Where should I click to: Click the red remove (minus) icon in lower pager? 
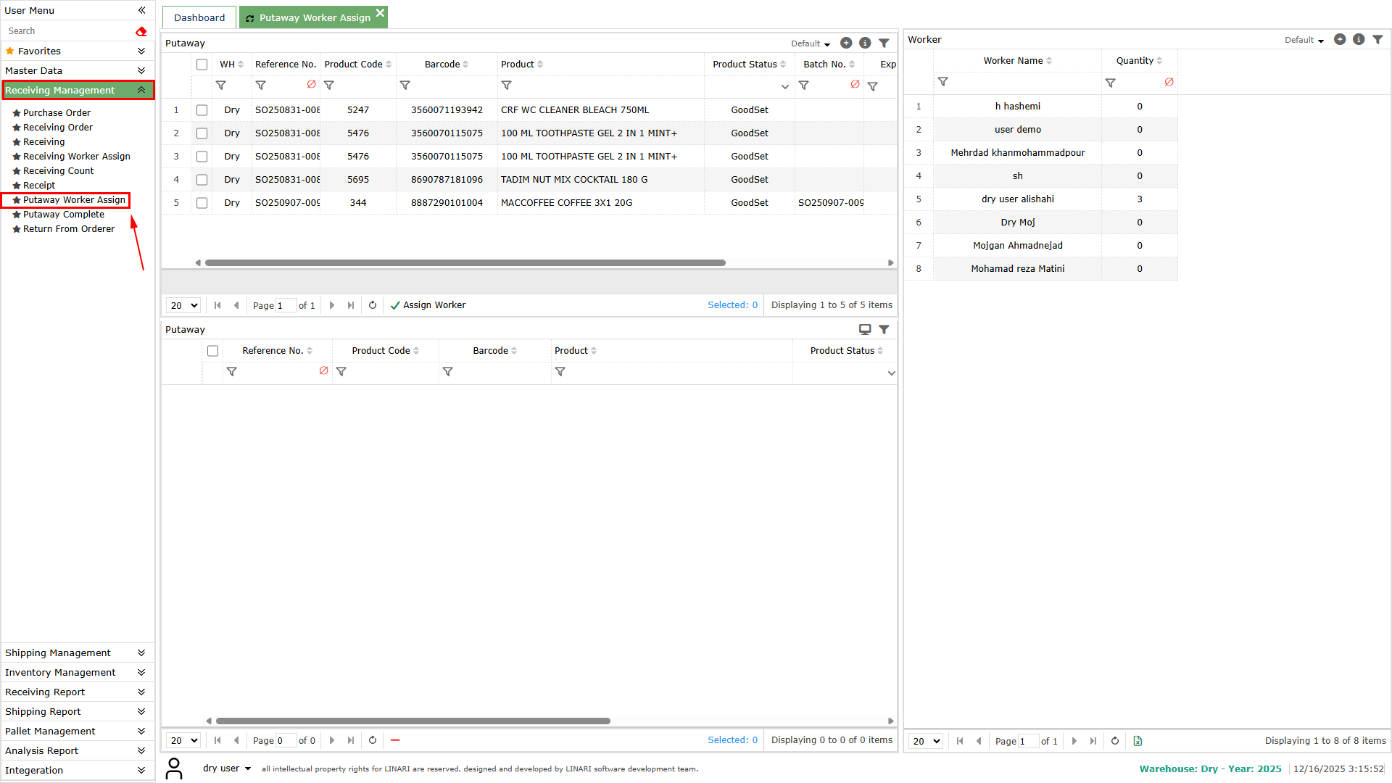[395, 740]
